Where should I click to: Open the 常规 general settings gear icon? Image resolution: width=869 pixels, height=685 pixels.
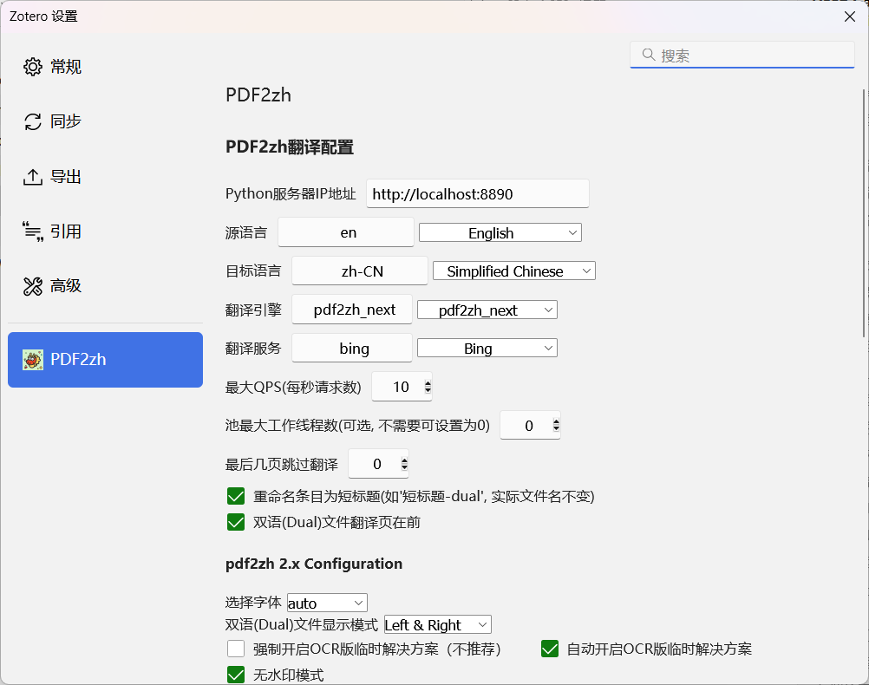33,67
